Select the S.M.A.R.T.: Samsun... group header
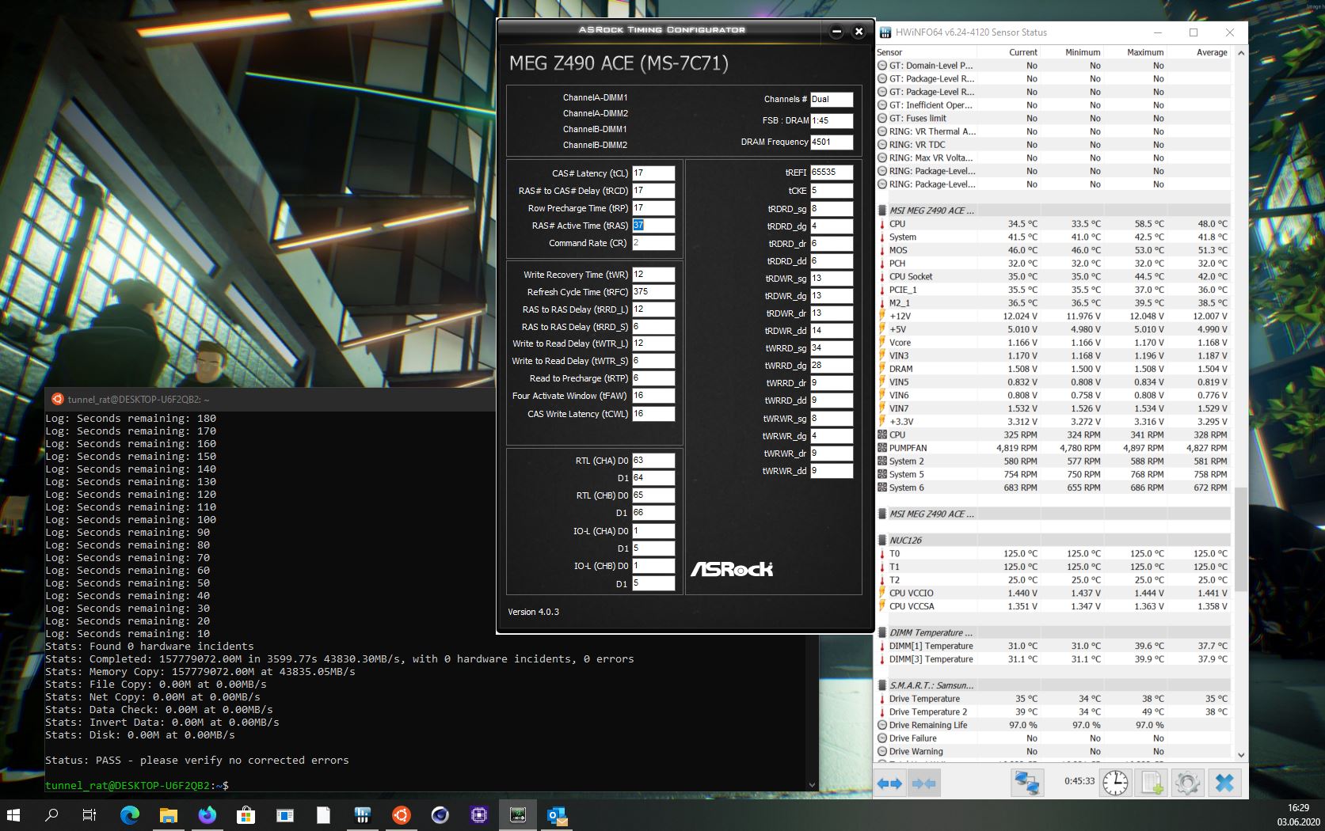 [x=1053, y=685]
